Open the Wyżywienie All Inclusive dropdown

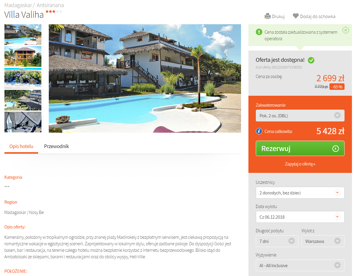[300, 265]
